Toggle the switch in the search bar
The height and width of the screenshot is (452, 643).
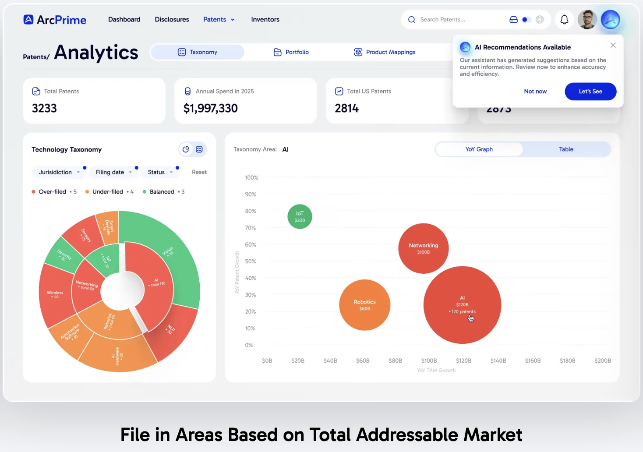point(526,20)
